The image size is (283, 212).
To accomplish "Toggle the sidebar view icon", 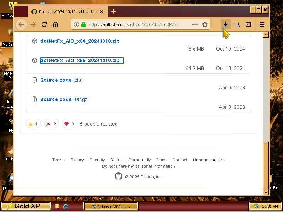I will click(248, 24).
